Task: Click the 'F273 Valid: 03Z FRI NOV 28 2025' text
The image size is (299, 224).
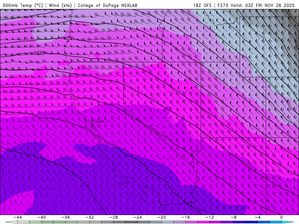Action: pos(256,5)
